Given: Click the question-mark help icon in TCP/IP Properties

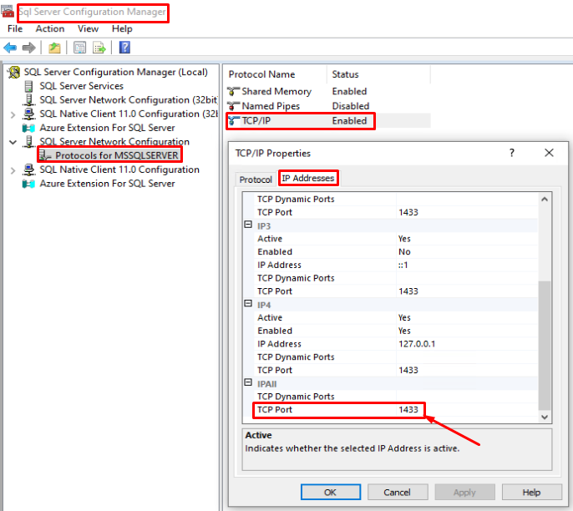Looking at the screenshot, I should [x=511, y=153].
